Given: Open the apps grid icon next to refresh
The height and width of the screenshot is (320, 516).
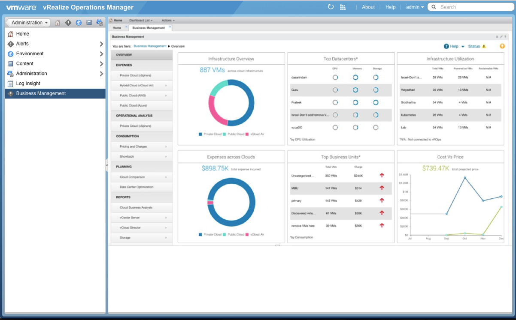Looking at the screenshot, I should coord(342,7).
